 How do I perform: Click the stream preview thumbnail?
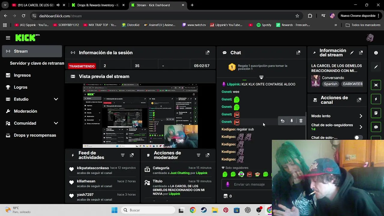click(x=140, y=116)
